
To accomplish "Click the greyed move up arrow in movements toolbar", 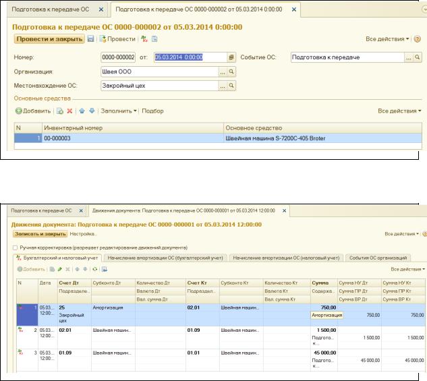I will tap(78, 269).
